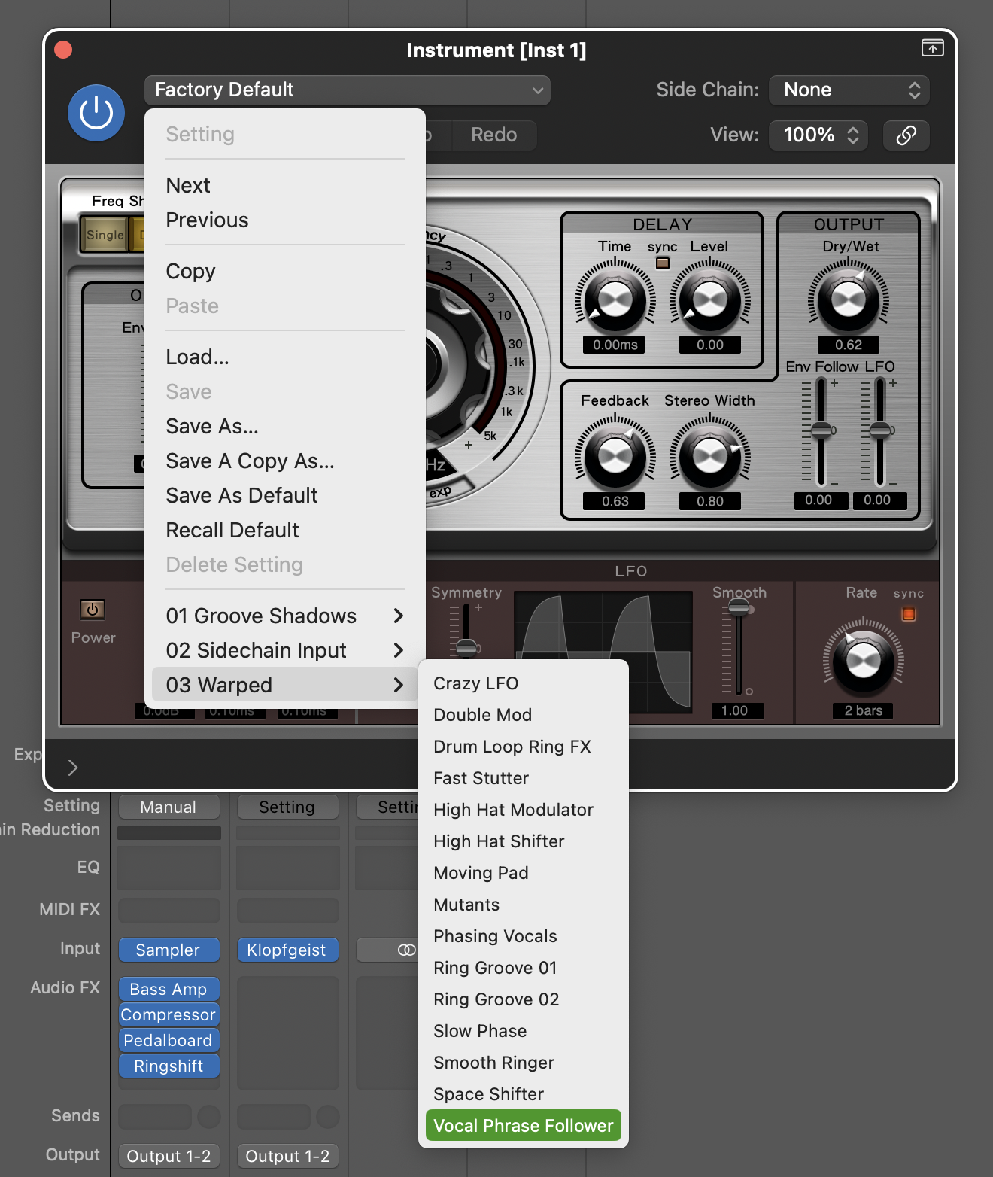Click Delay Time value field 0.00ms
The height and width of the screenshot is (1177, 993).
pos(615,345)
